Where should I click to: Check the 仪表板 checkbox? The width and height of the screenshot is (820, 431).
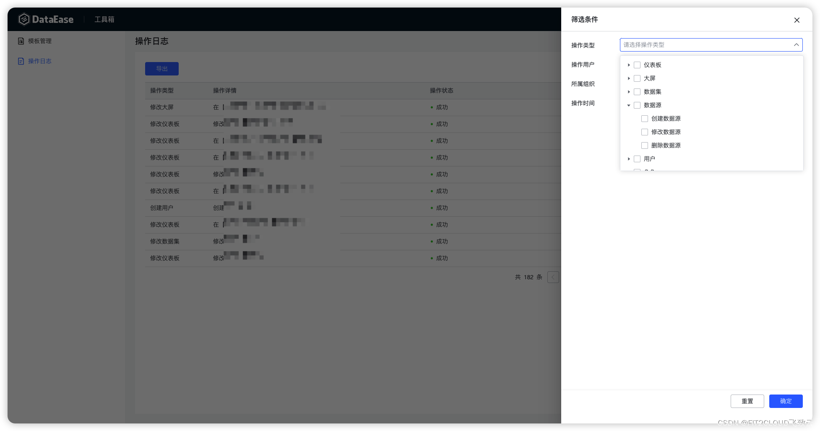pos(637,65)
